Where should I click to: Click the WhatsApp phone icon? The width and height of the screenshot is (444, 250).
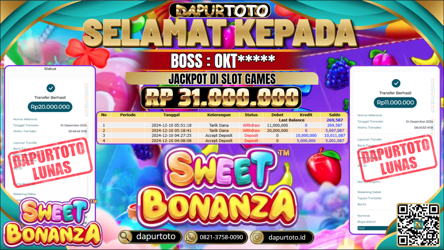click(191, 237)
